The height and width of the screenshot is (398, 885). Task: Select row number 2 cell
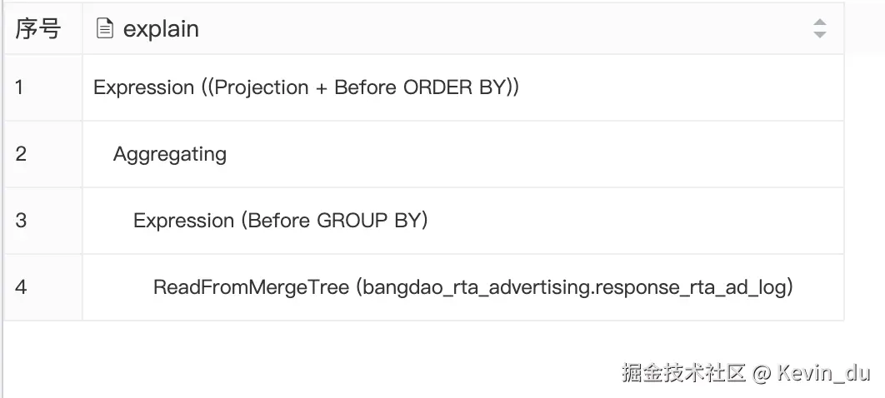(21, 154)
